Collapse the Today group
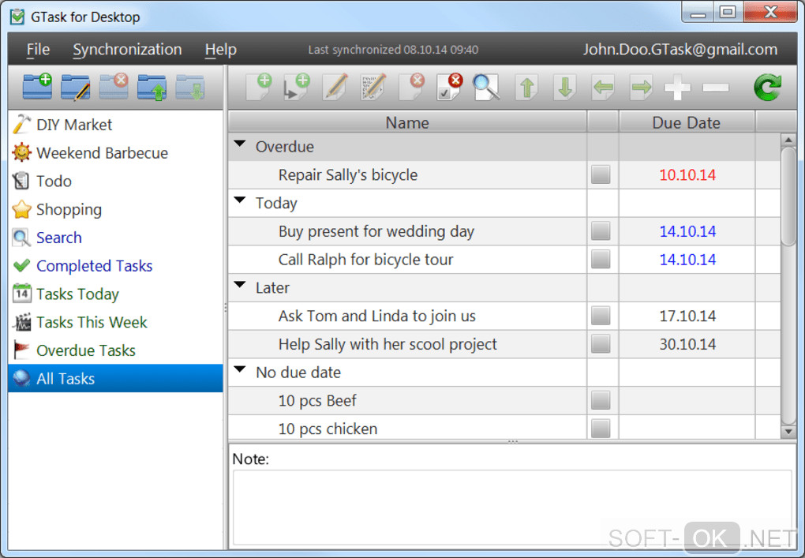 pos(240,200)
